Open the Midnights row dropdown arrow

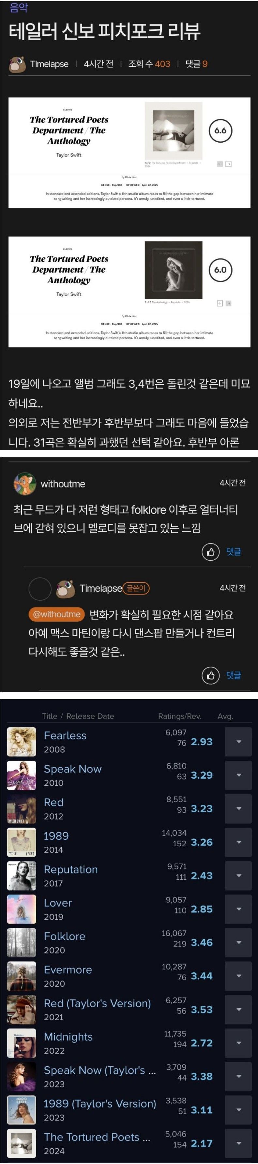pos(239,1042)
